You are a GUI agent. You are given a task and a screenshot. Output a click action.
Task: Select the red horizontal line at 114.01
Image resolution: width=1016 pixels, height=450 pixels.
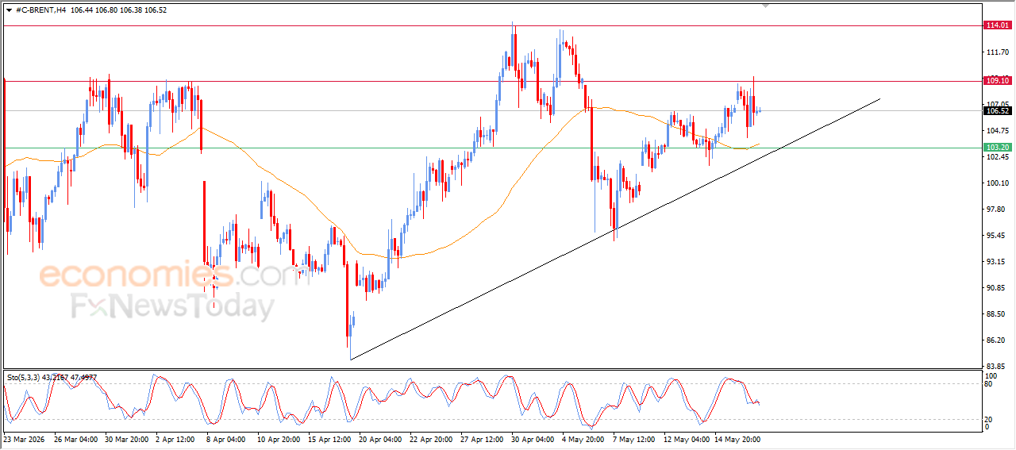pyautogui.click(x=492, y=25)
